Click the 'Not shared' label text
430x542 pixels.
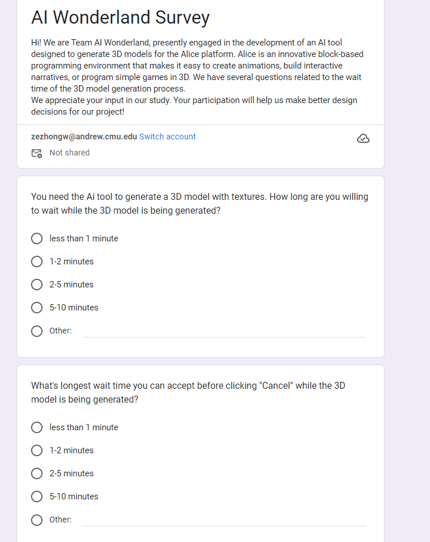click(x=70, y=153)
